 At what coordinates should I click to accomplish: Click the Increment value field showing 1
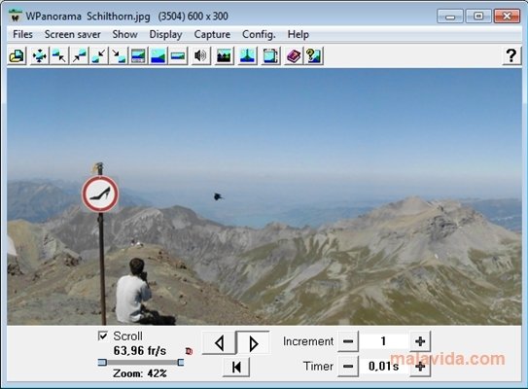(384, 341)
